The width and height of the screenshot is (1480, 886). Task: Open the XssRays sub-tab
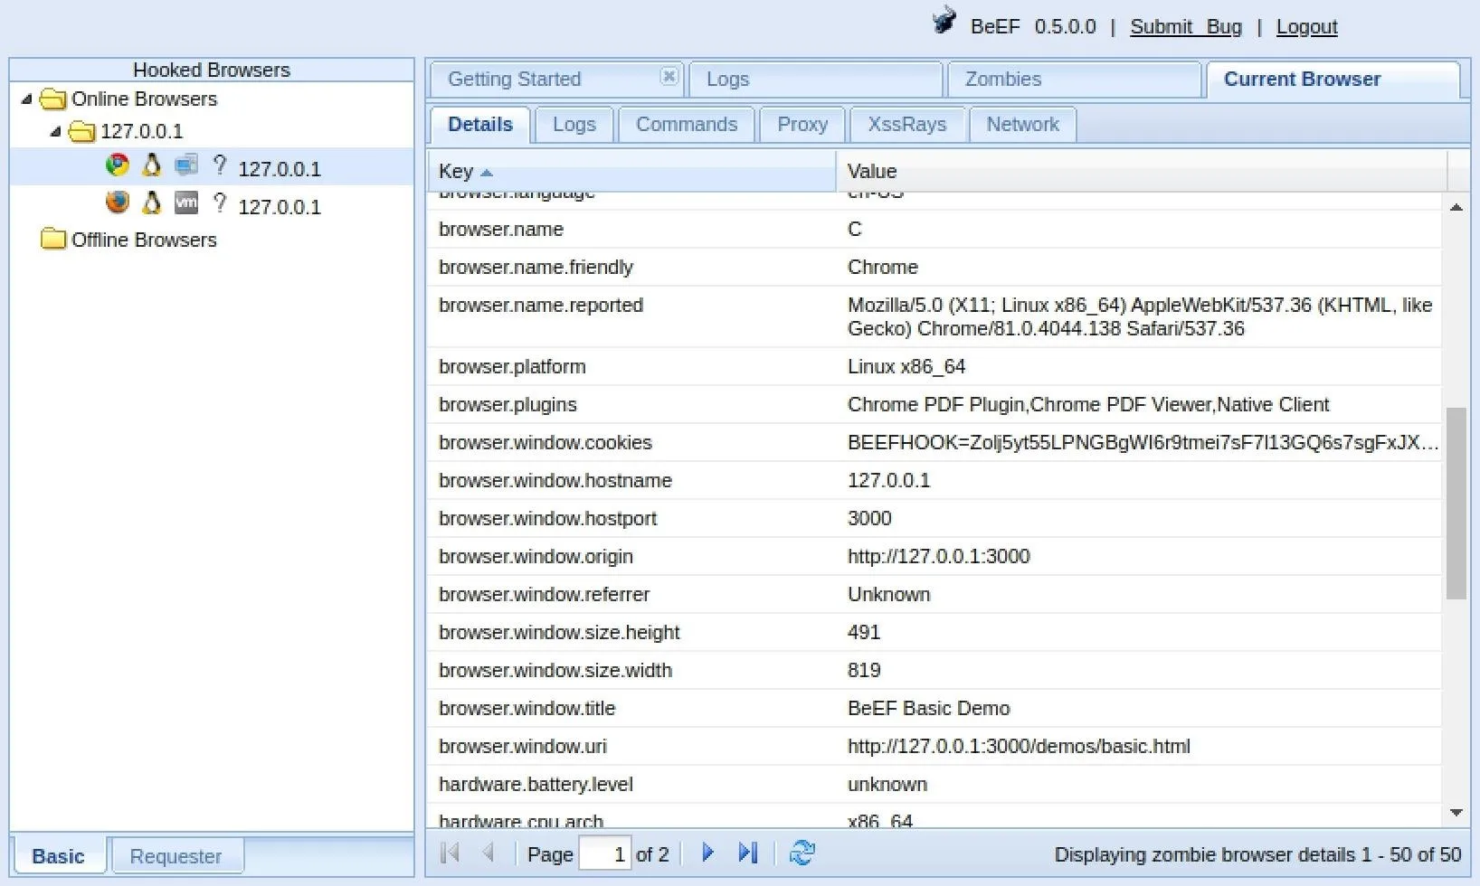point(907,125)
